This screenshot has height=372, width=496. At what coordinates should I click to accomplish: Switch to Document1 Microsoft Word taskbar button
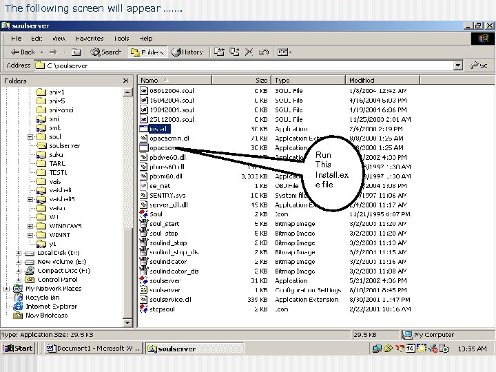93,349
